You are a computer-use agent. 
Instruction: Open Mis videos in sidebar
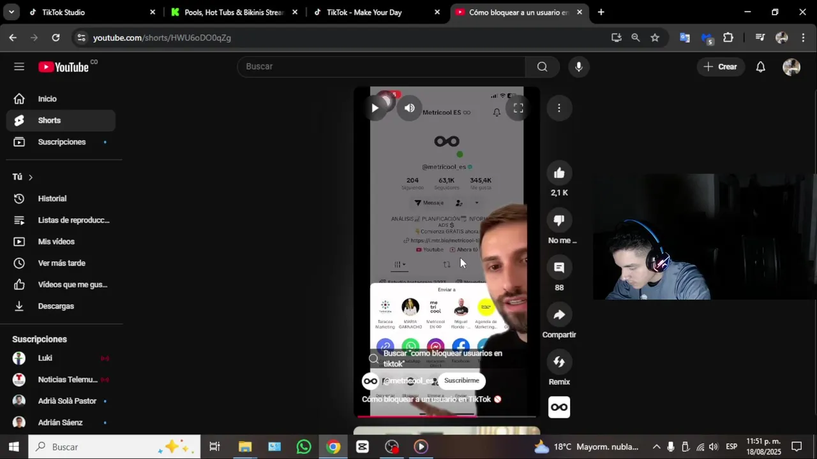pos(61,242)
